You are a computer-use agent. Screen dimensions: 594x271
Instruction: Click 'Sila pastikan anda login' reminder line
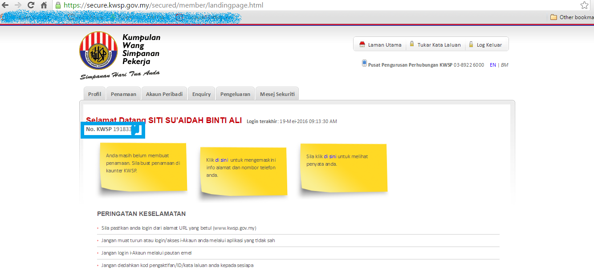pyautogui.click(x=179, y=228)
